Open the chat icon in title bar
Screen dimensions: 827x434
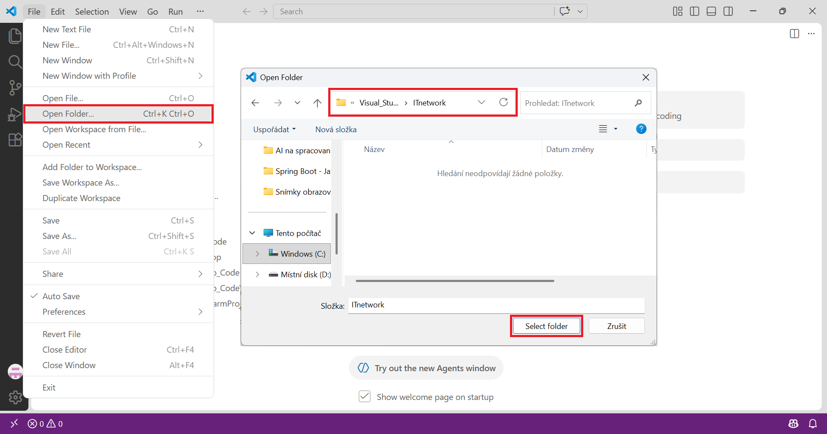564,11
